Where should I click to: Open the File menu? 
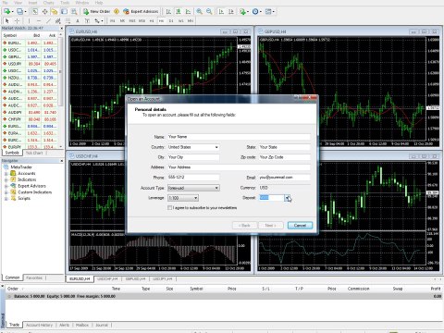point(6,3)
